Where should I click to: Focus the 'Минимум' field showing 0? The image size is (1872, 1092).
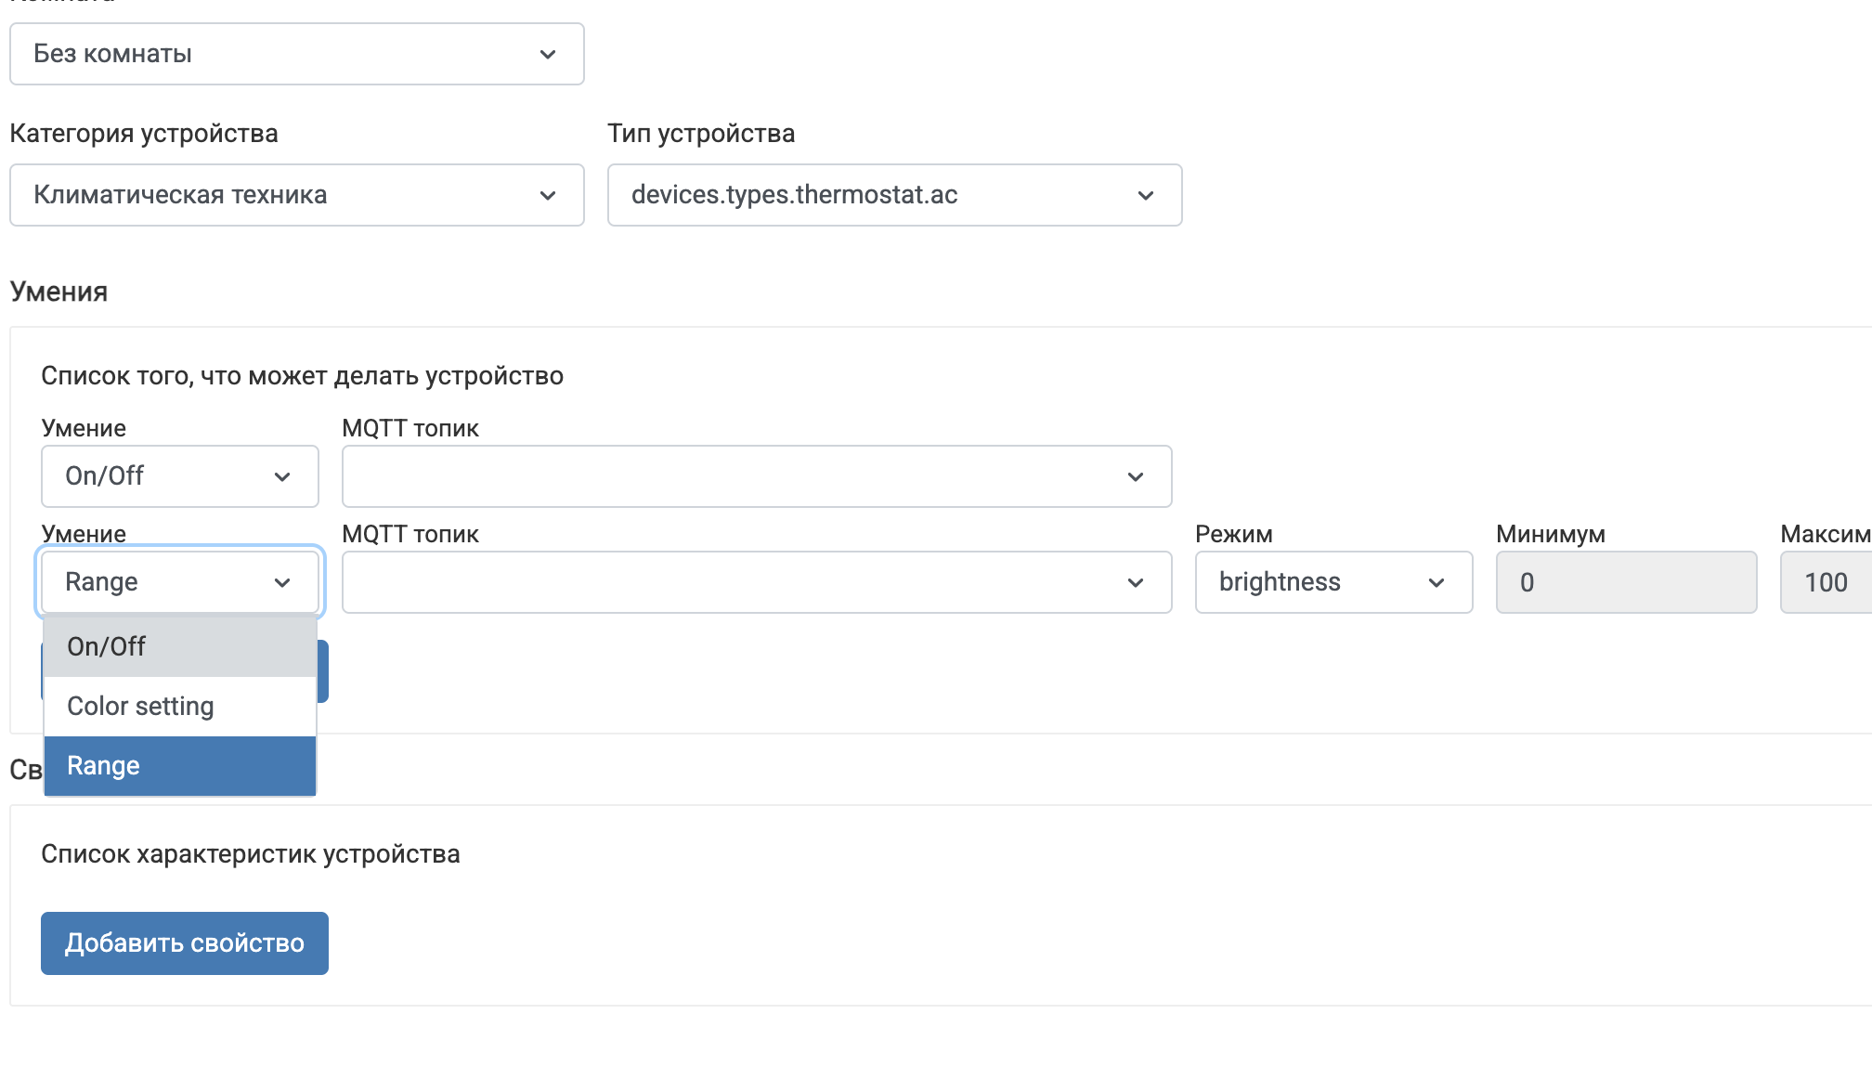point(1626,582)
